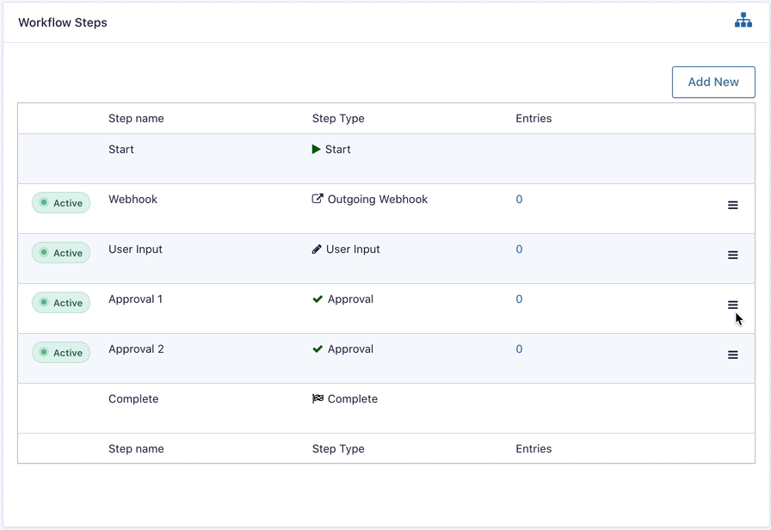
Task: Open the workflow flowchart view icon
Action: [743, 21]
